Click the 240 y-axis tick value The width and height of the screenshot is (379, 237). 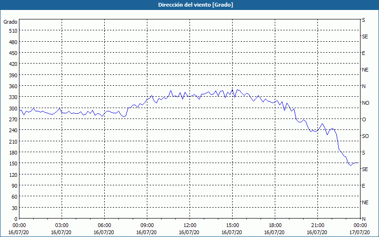click(x=14, y=131)
